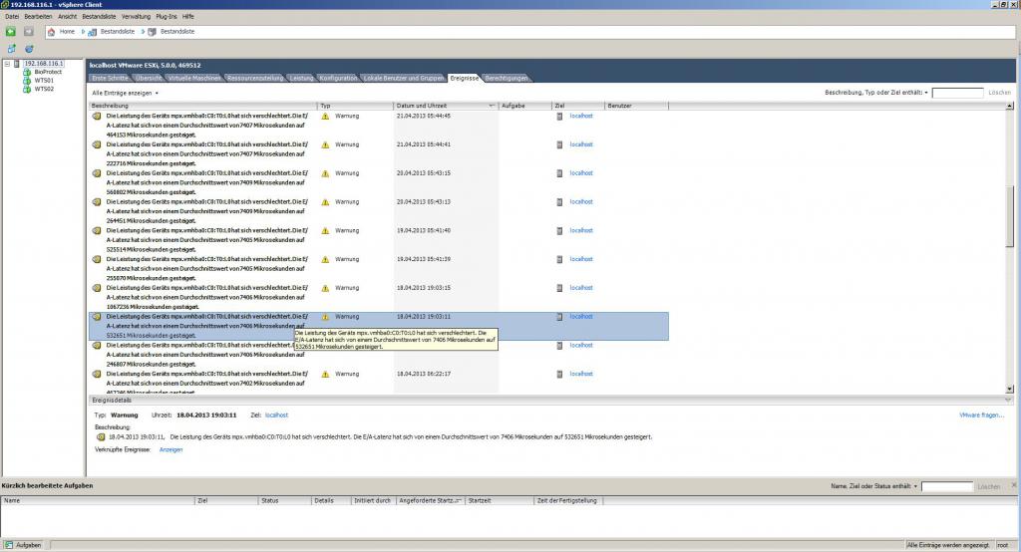1021x552 pixels.
Task: Select BioProtect in the inventory tree
Action: tap(48, 73)
